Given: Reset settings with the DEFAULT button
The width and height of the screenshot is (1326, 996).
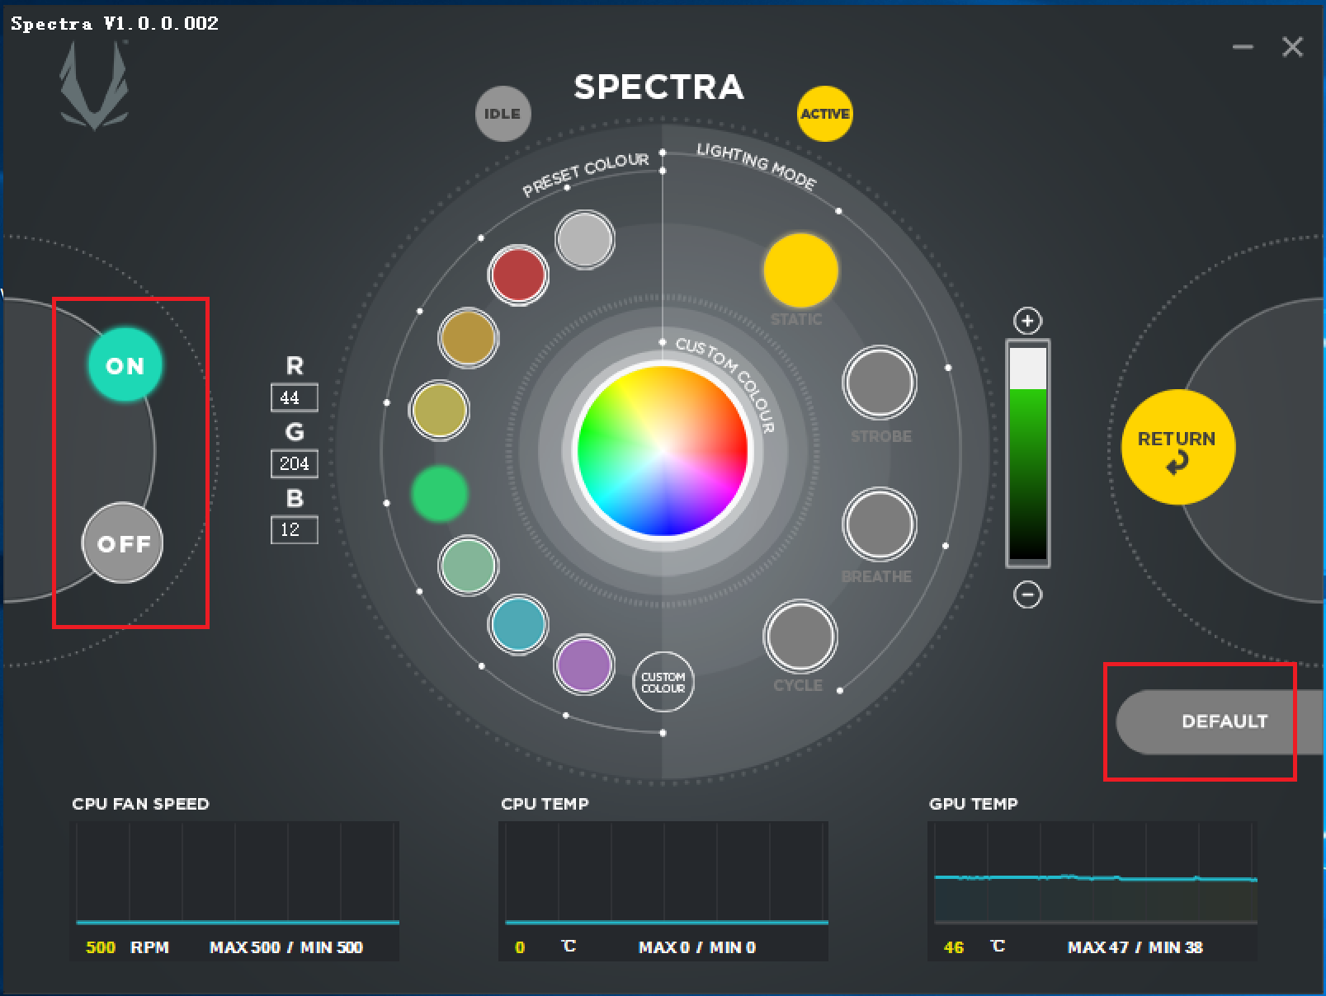Looking at the screenshot, I should 1221,721.
